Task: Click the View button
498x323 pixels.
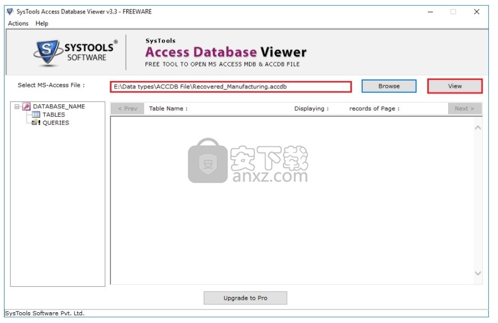Action: (x=455, y=86)
